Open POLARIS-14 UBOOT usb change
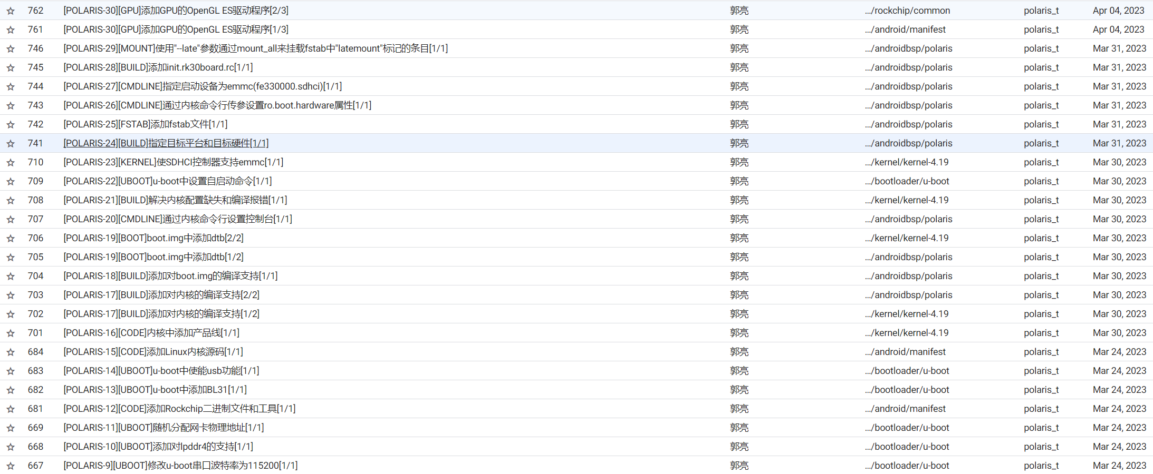Image resolution: width=1153 pixels, height=474 pixels. [x=161, y=371]
